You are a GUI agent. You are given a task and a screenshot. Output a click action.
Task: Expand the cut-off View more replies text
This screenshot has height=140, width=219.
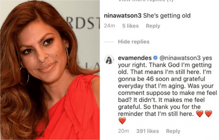pos(146,1)
